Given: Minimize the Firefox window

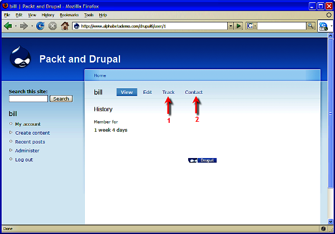Looking at the screenshot, I should pos(312,6).
